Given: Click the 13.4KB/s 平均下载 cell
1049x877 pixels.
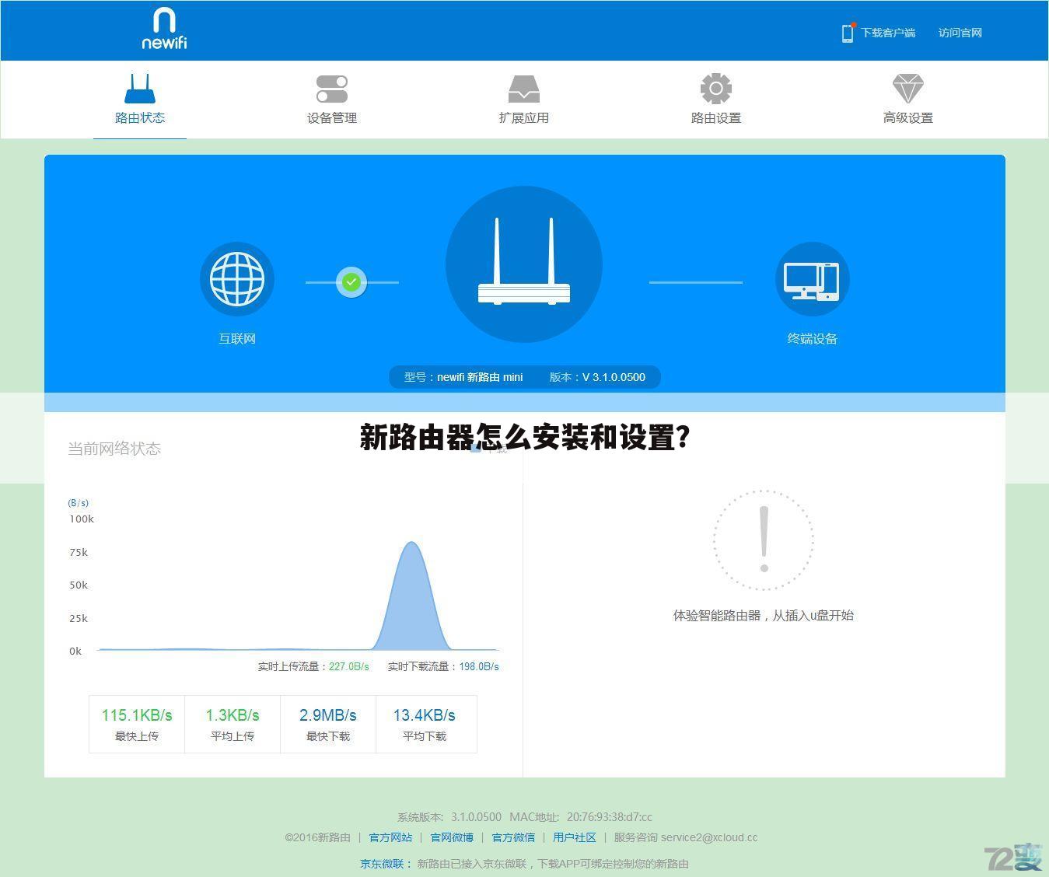Looking at the screenshot, I should pos(426,724).
